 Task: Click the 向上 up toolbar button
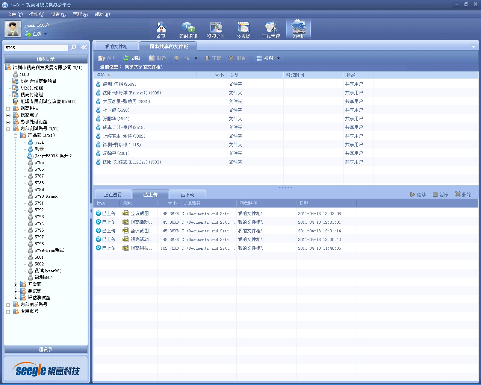pyautogui.click(x=107, y=58)
